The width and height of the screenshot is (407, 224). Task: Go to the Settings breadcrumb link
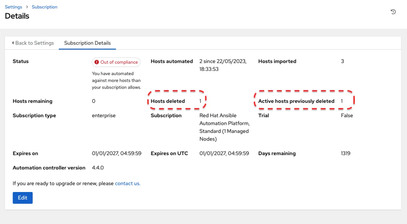coord(14,7)
